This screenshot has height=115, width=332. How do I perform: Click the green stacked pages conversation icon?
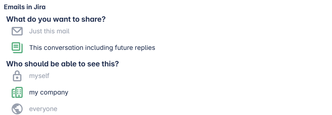pos(17,48)
